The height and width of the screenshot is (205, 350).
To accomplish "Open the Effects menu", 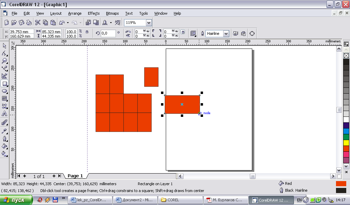I will (94, 13).
